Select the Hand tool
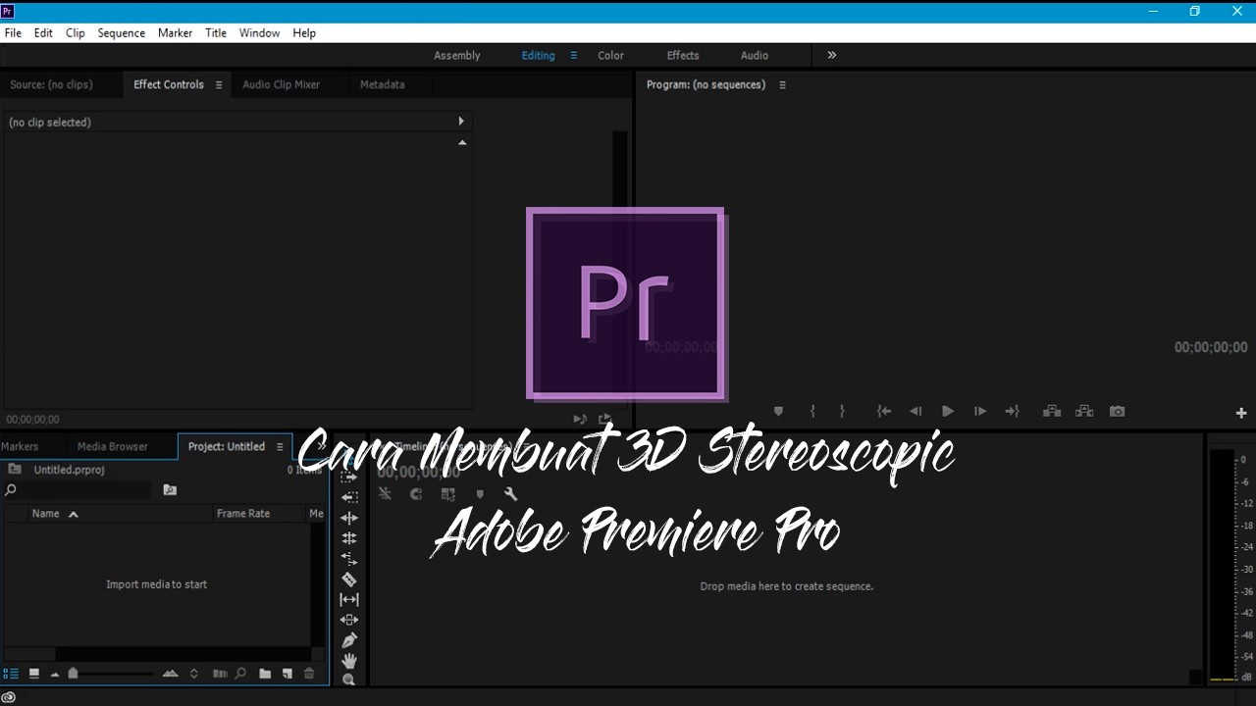Viewport: 1256px width, 706px height. [349, 661]
